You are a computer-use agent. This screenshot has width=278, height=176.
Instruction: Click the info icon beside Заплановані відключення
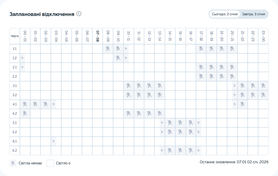coord(79,14)
